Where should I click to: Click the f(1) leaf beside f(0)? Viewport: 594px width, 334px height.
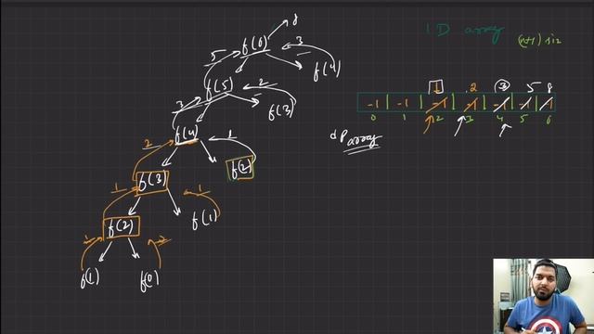click(90, 278)
